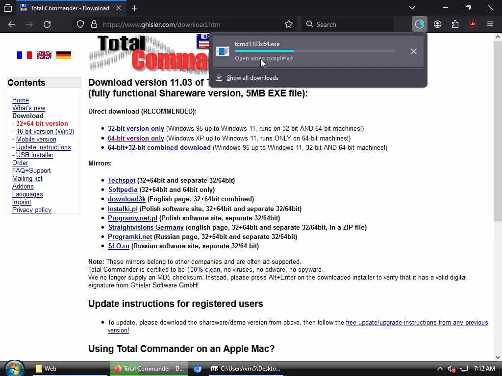The width and height of the screenshot is (502, 376).
Task: Open the What's new link
Action: 28,108
